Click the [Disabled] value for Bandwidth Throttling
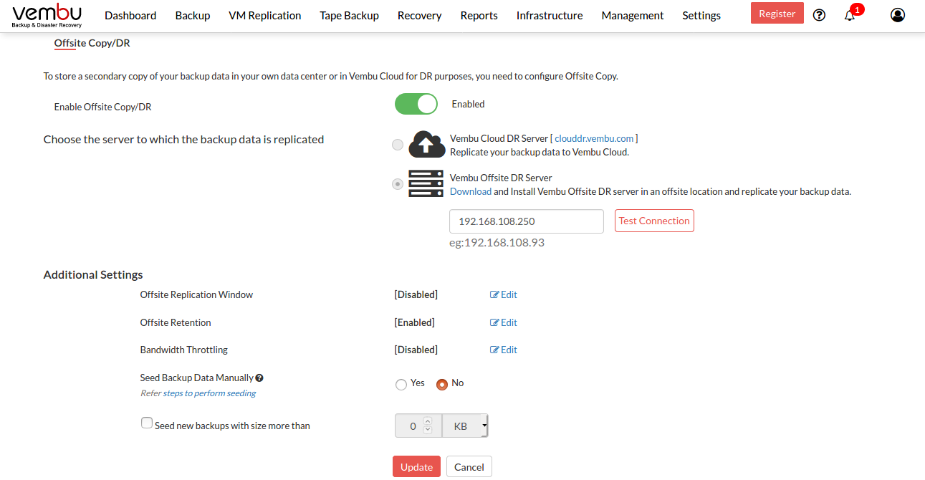925x480 pixels. click(x=416, y=350)
